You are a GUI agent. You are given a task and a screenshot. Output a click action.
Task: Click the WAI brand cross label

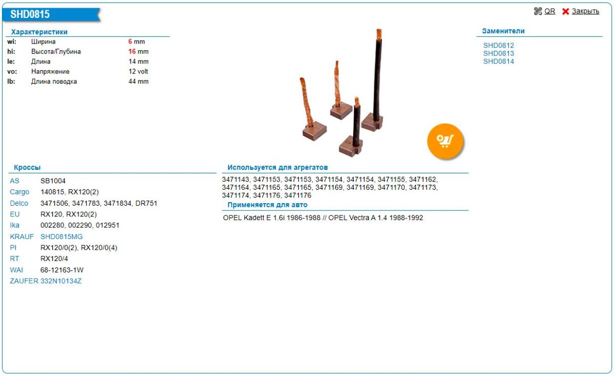pyautogui.click(x=16, y=270)
